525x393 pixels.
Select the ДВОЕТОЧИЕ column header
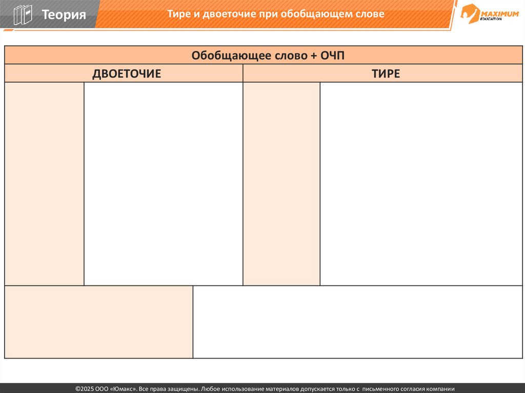(124, 73)
